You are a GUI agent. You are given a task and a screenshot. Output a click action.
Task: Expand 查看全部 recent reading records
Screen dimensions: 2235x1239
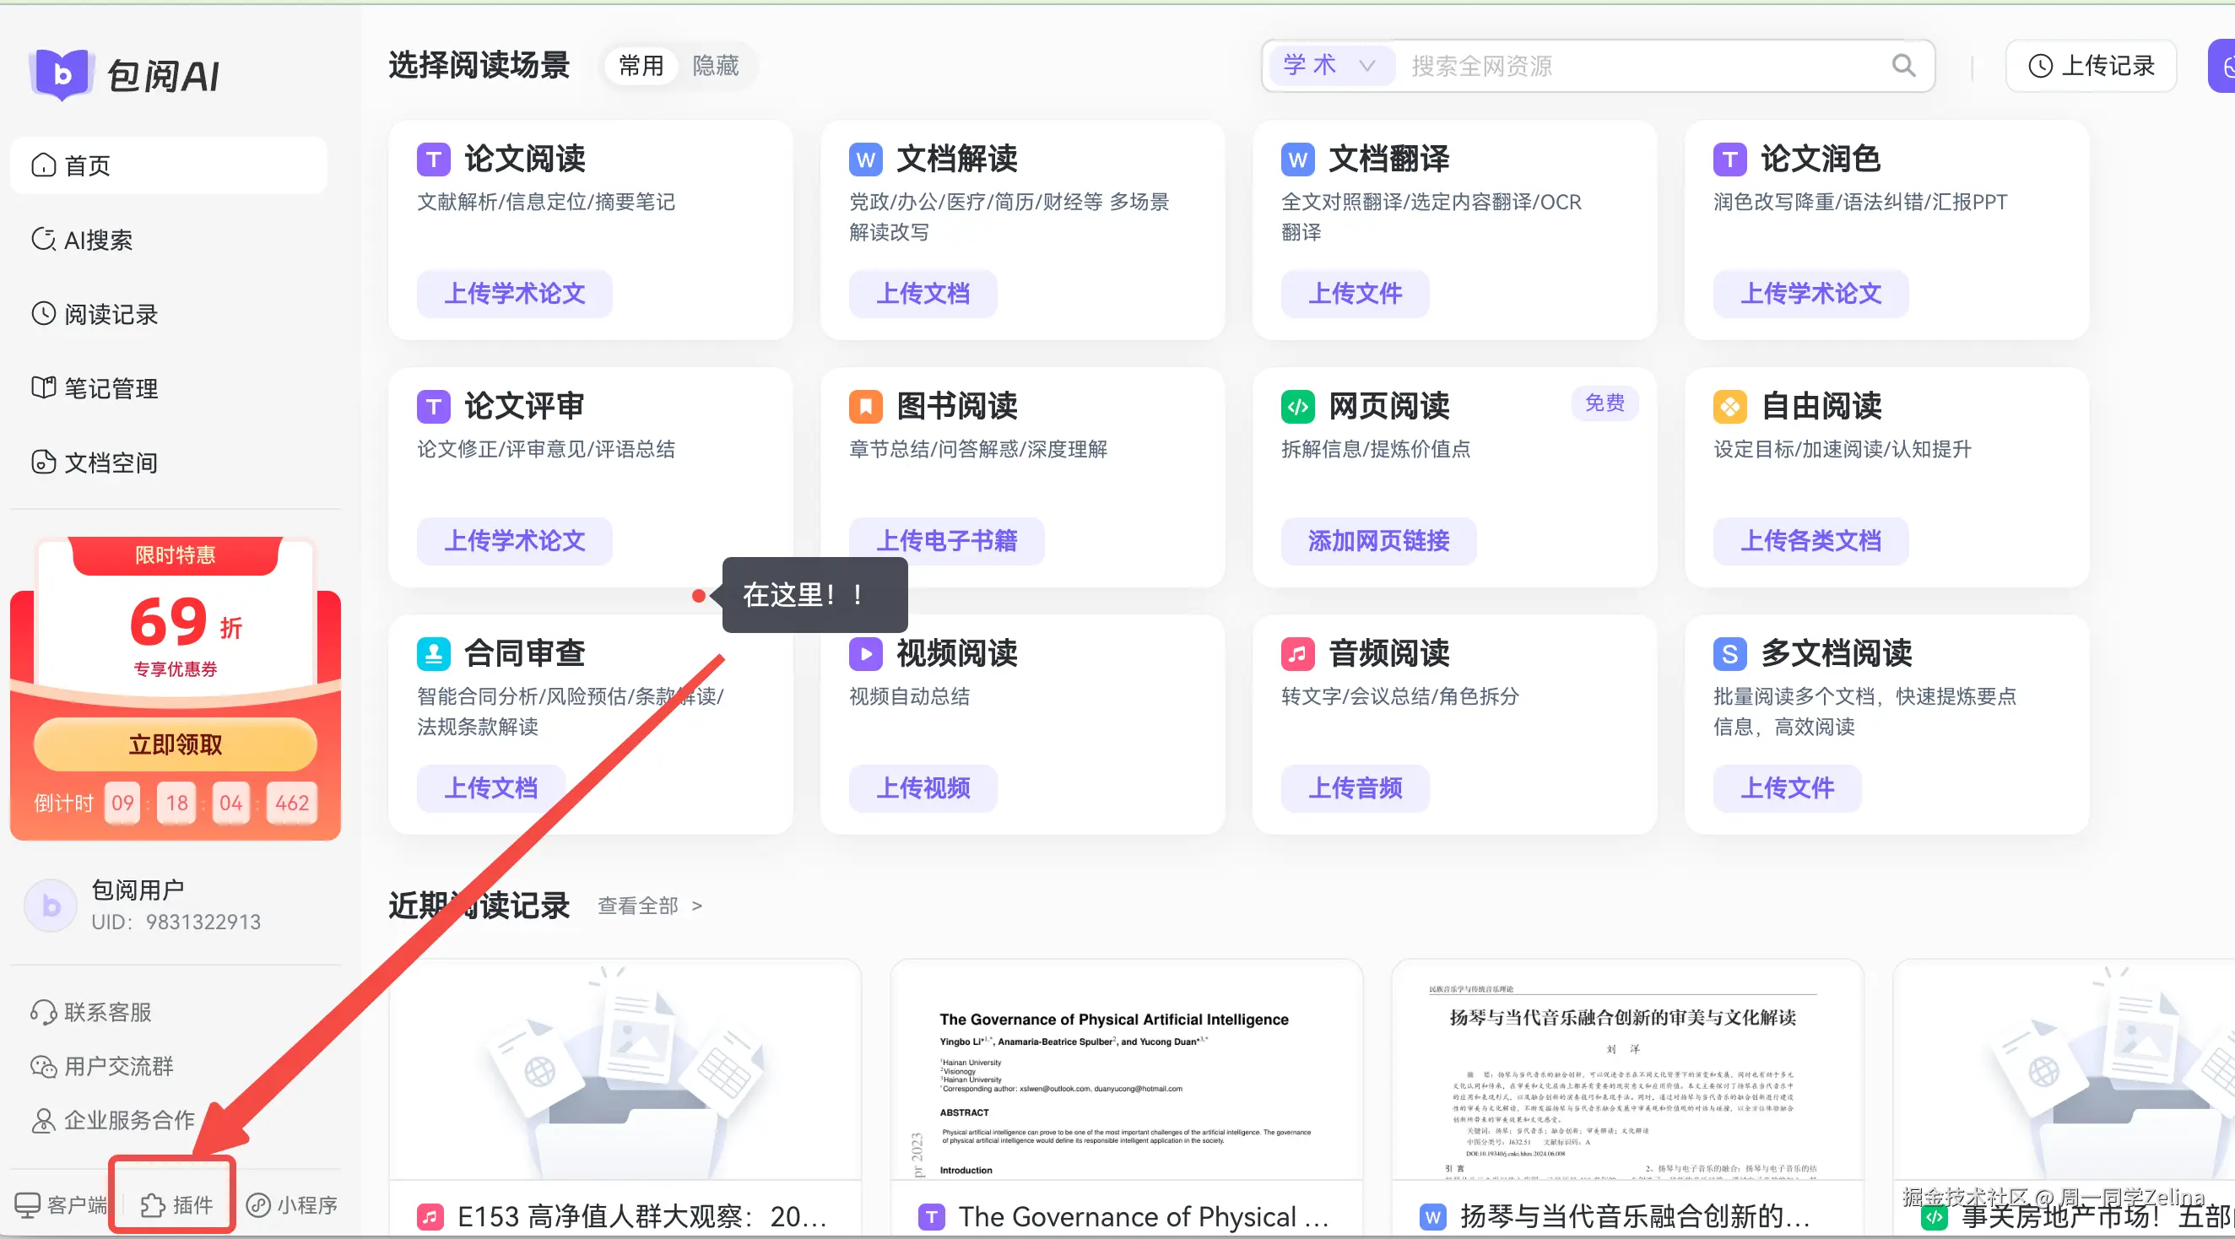pos(638,905)
